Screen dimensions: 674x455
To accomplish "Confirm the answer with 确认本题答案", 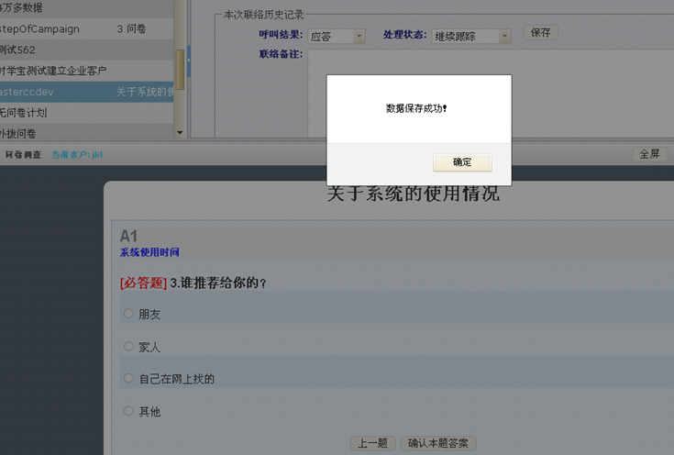I will point(438,443).
